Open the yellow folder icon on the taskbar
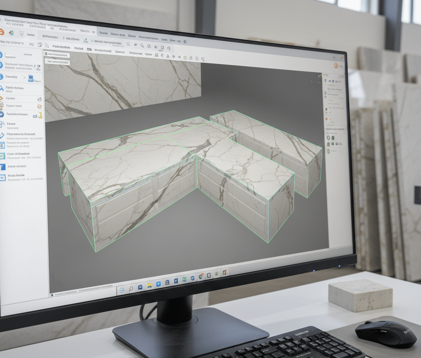Viewport: 421px width, 358px height. point(149,285)
